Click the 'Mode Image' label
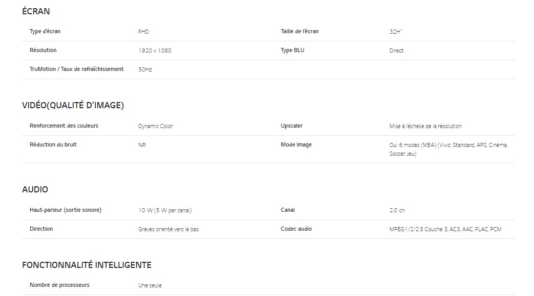This screenshot has width=534, height=296. pos(296,145)
